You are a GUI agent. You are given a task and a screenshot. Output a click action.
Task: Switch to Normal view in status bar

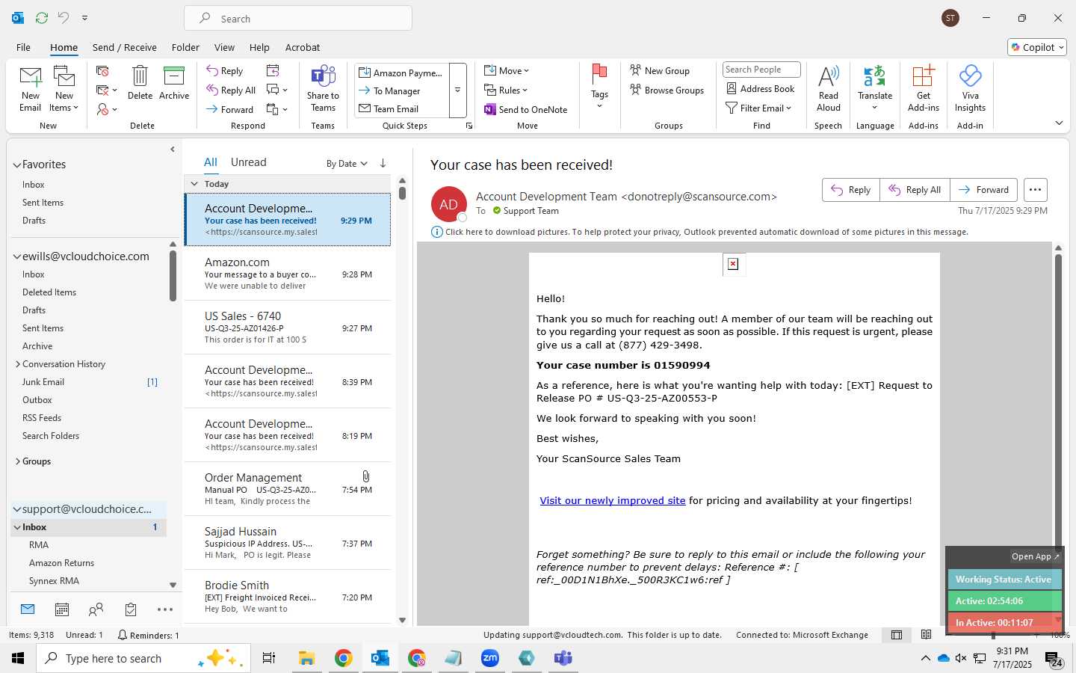pos(896,635)
